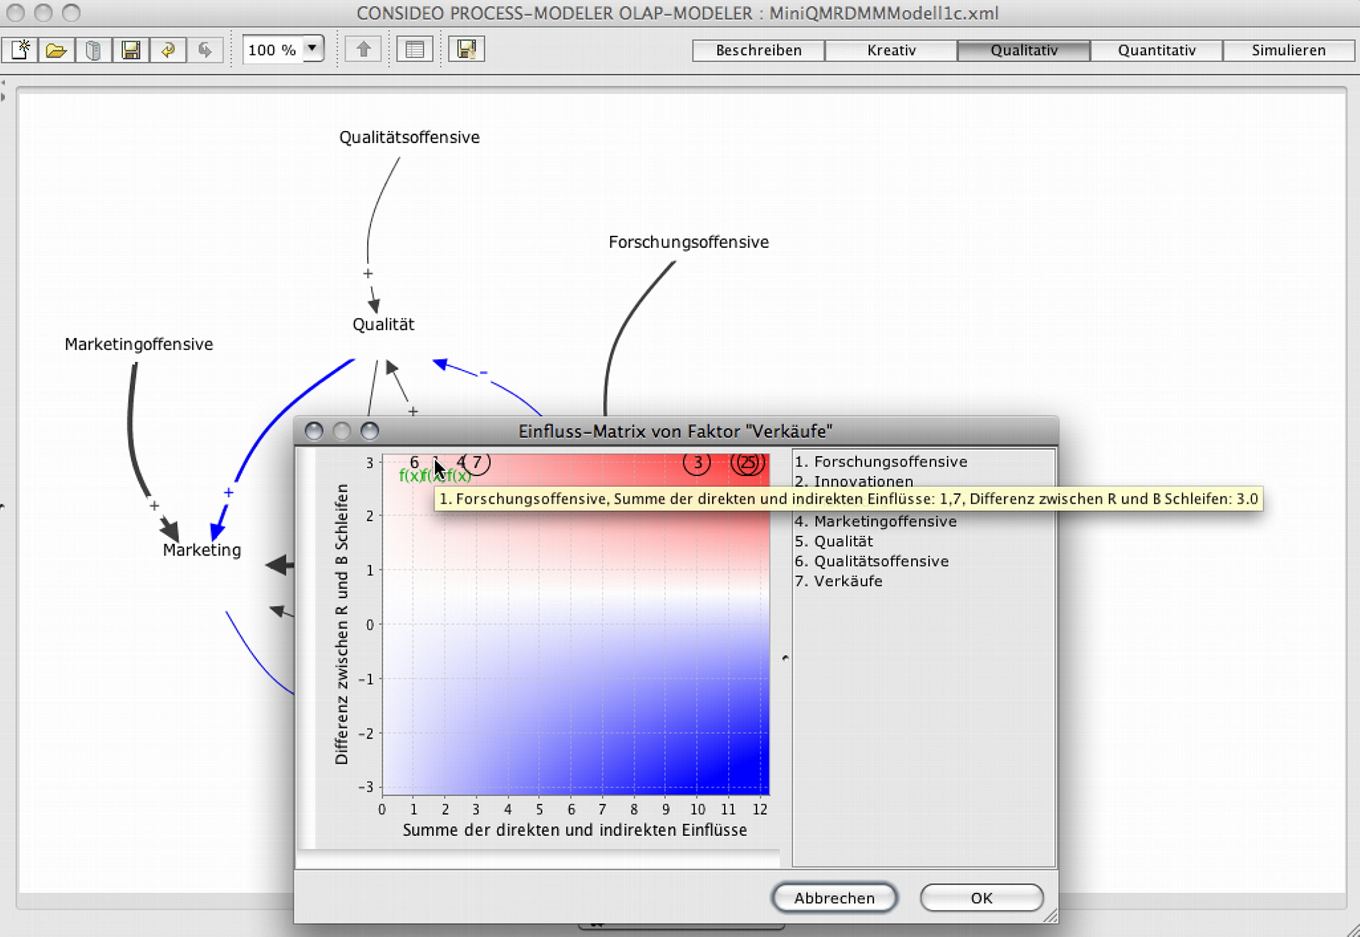Click the new model document icon
Screen dimensions: 1360x937
(x=20, y=50)
